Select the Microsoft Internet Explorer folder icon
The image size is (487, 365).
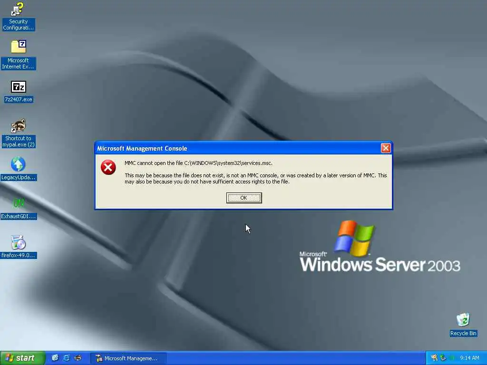pyautogui.click(x=19, y=55)
